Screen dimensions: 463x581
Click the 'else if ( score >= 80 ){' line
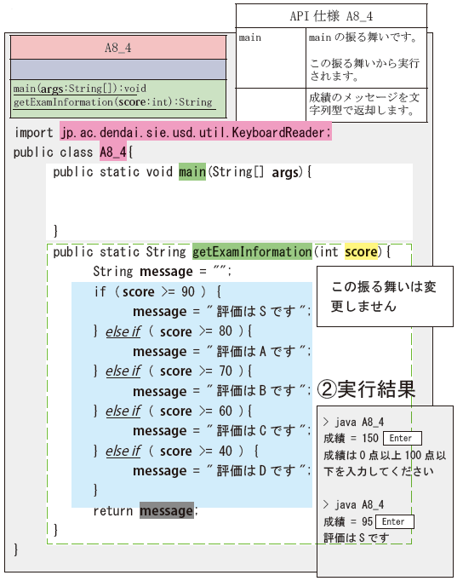click(x=173, y=331)
